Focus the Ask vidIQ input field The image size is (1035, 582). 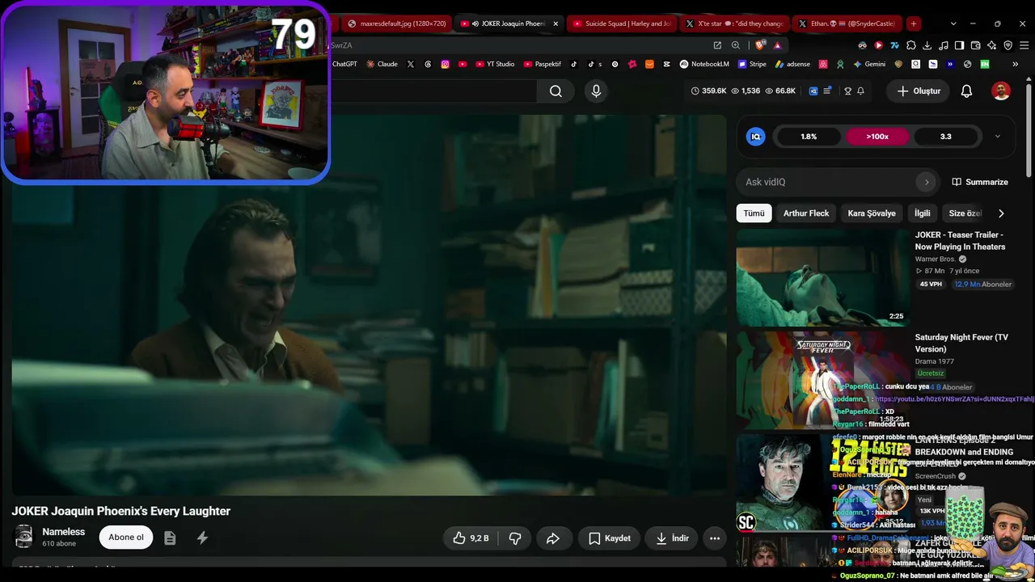[829, 182]
